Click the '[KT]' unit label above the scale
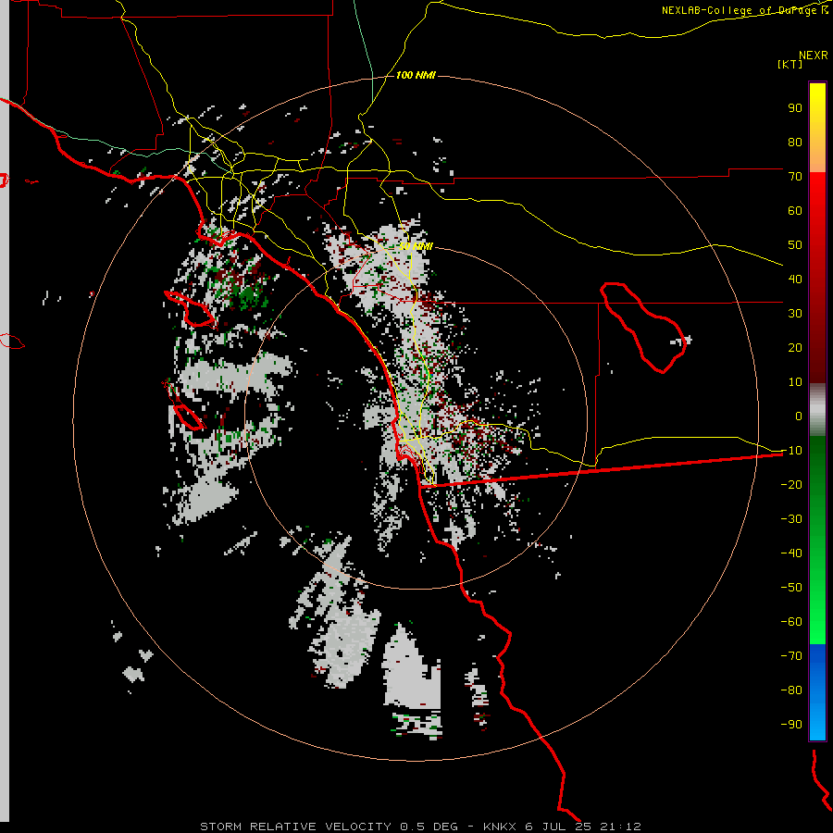833x833 pixels. point(789,64)
